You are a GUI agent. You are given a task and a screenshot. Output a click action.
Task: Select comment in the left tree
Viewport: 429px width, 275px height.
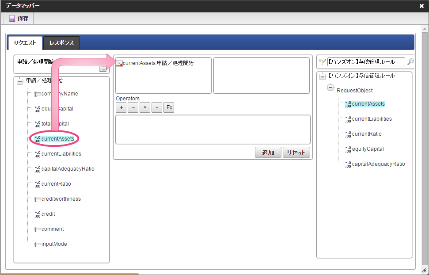coord(53,229)
